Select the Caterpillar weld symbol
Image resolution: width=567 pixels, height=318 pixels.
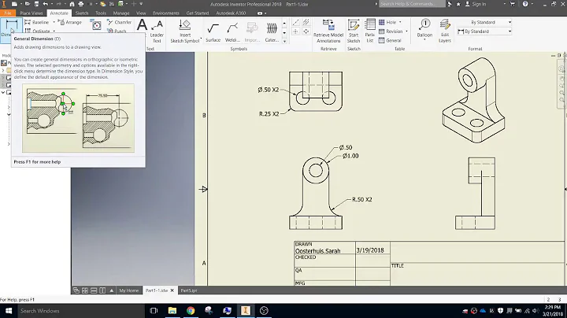click(x=272, y=31)
